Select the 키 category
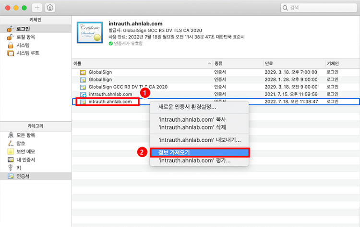The height and width of the screenshot is (227, 360). pos(36,168)
